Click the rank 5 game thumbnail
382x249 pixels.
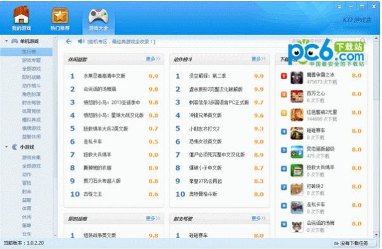point(297,152)
